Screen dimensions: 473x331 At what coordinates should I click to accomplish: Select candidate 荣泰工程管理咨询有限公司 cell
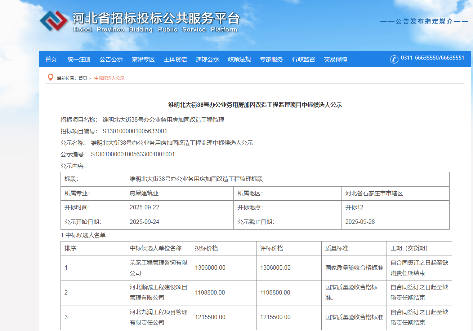point(159,268)
